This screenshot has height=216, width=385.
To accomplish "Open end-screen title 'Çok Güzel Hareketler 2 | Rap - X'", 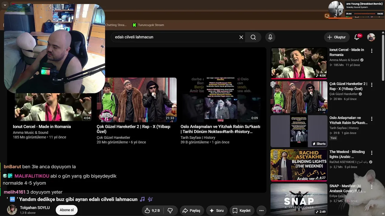I will pyautogui.click(x=134, y=129).
